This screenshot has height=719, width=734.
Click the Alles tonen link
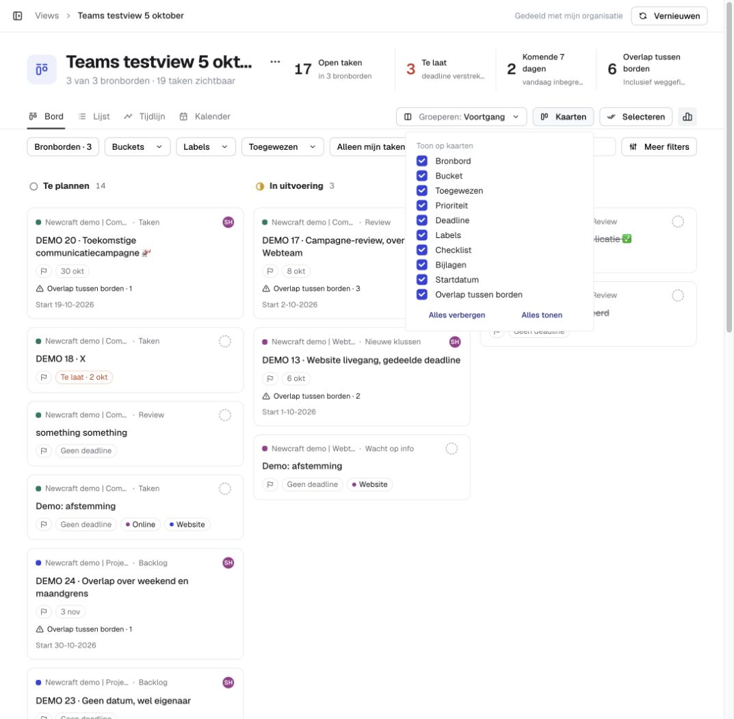click(x=542, y=315)
